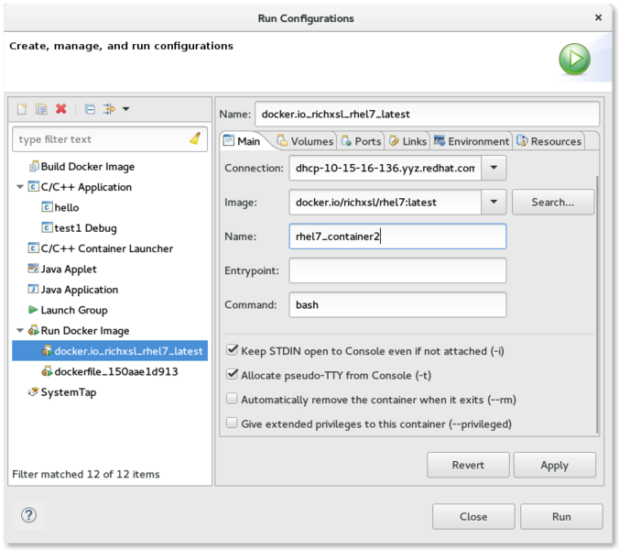Click the New launch configuration icon

[22, 109]
